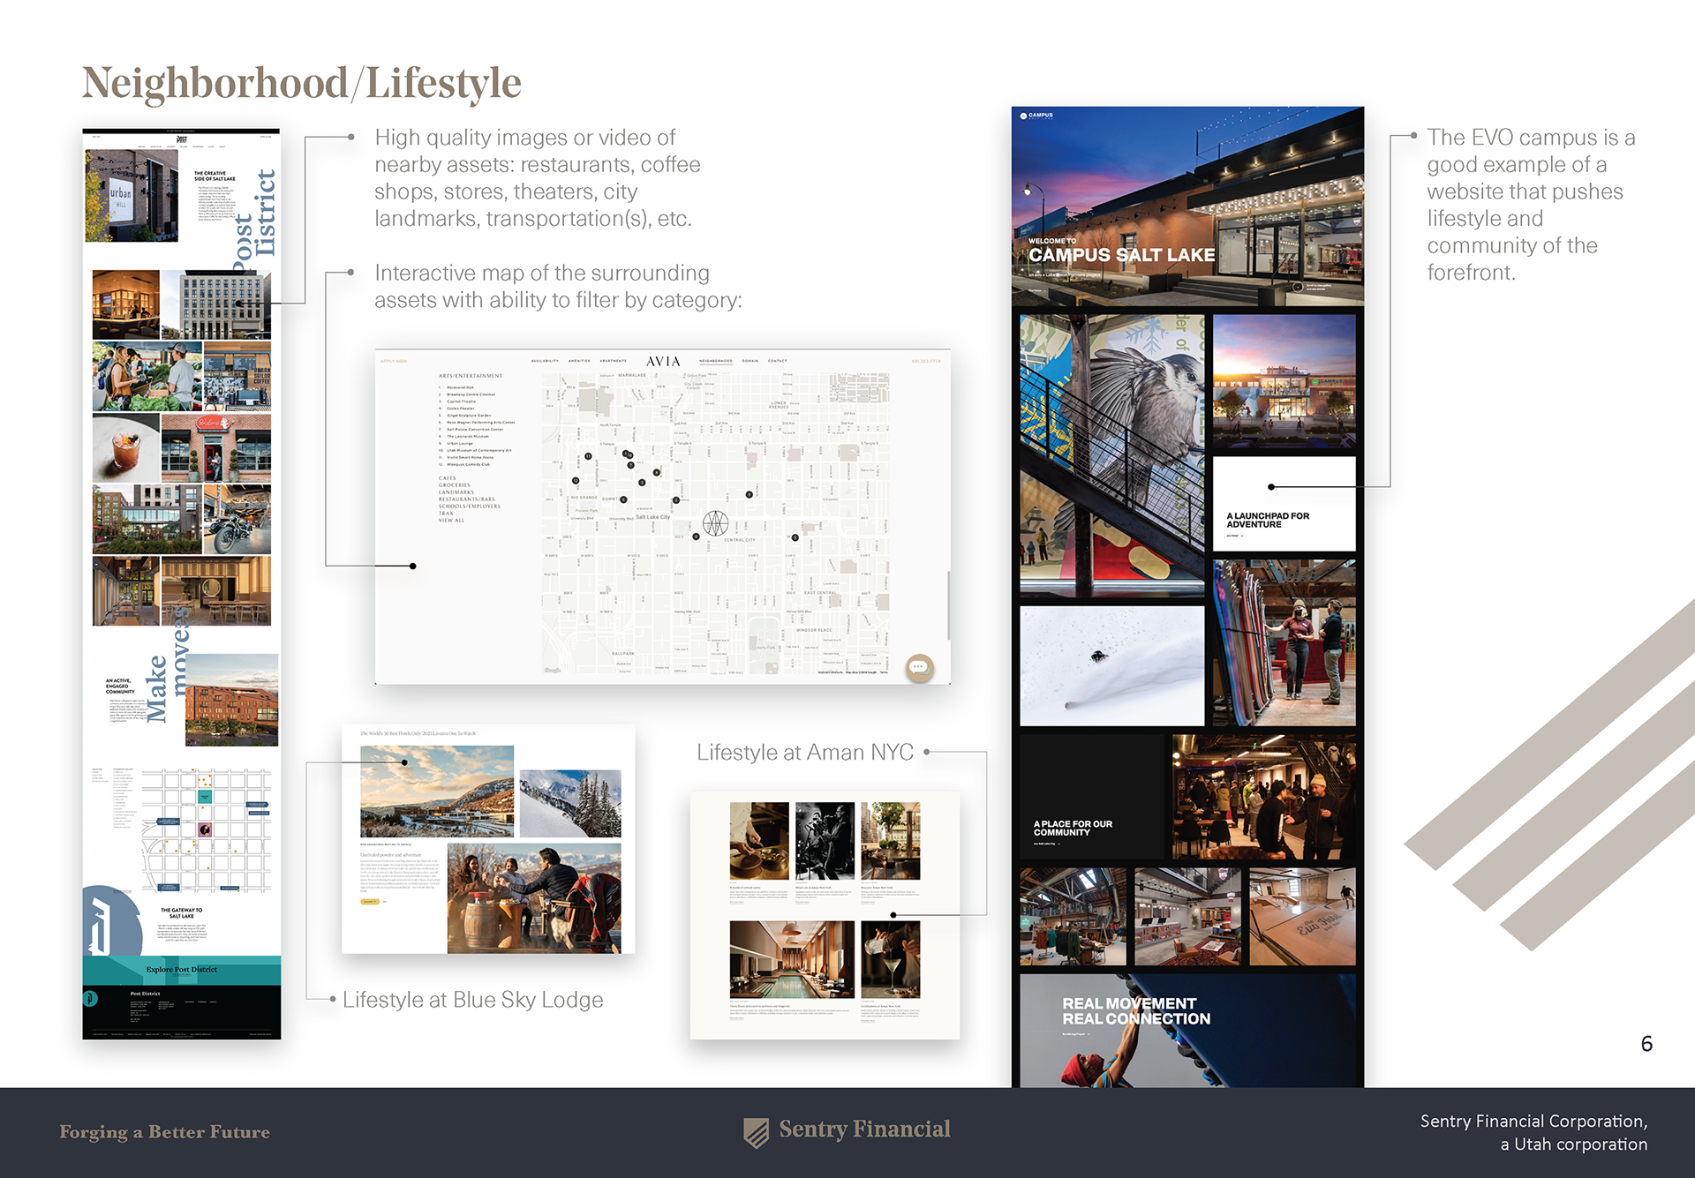Click the AVIA phone number link
The image size is (1695, 1178).
926,361
